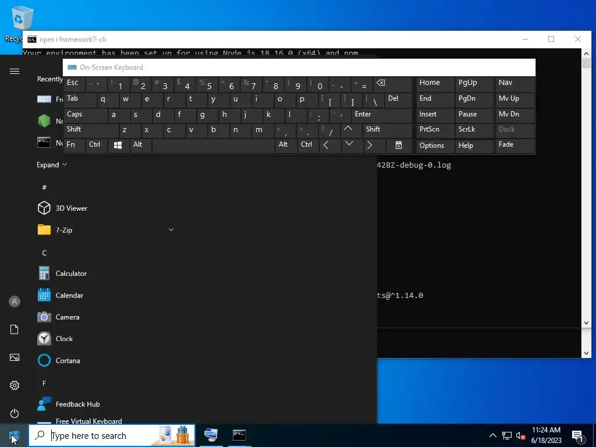Open On-Screen Keyboard Options
This screenshot has width=596, height=447.
(x=435, y=146)
